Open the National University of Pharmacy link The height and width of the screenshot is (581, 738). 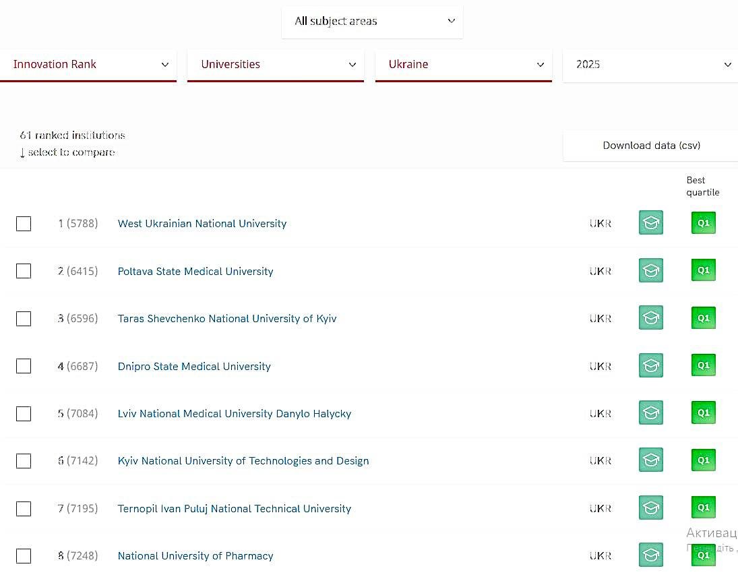click(195, 556)
